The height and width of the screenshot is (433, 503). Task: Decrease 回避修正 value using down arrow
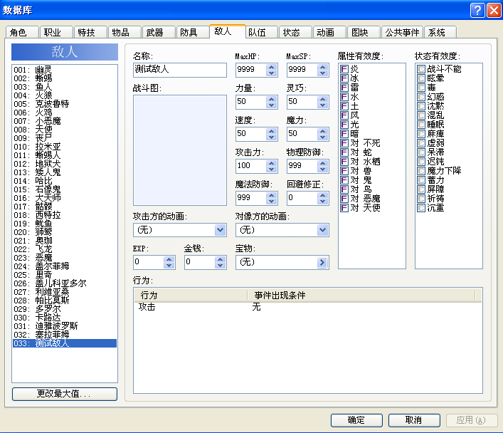pos(323,202)
